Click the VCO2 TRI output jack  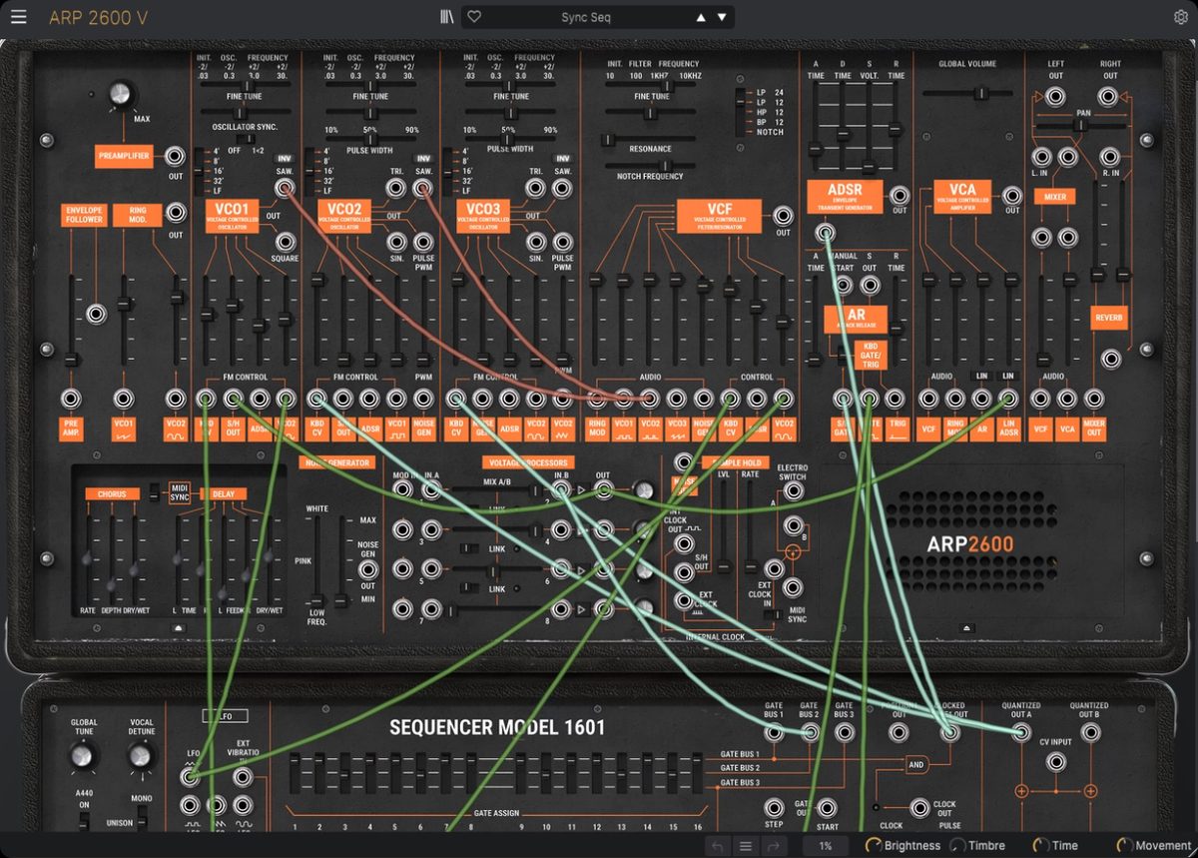tap(396, 187)
